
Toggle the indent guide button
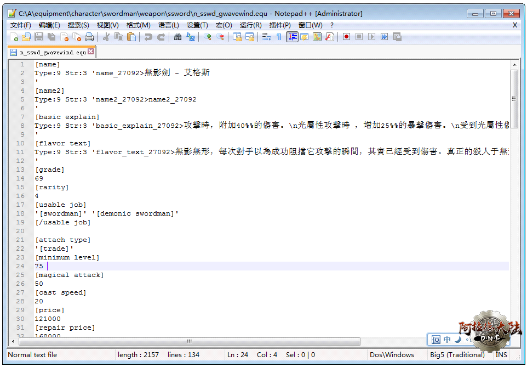(x=292, y=37)
